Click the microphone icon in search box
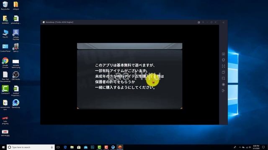The width and height of the screenshot is (268, 150). click(52, 147)
